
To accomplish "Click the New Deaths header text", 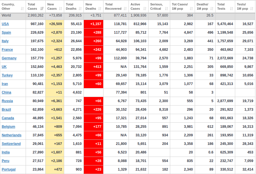I will [x=91, y=7].
